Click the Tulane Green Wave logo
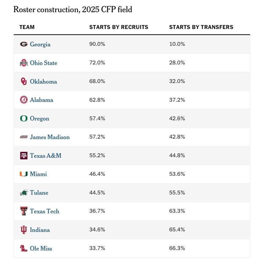 pyautogui.click(x=24, y=193)
